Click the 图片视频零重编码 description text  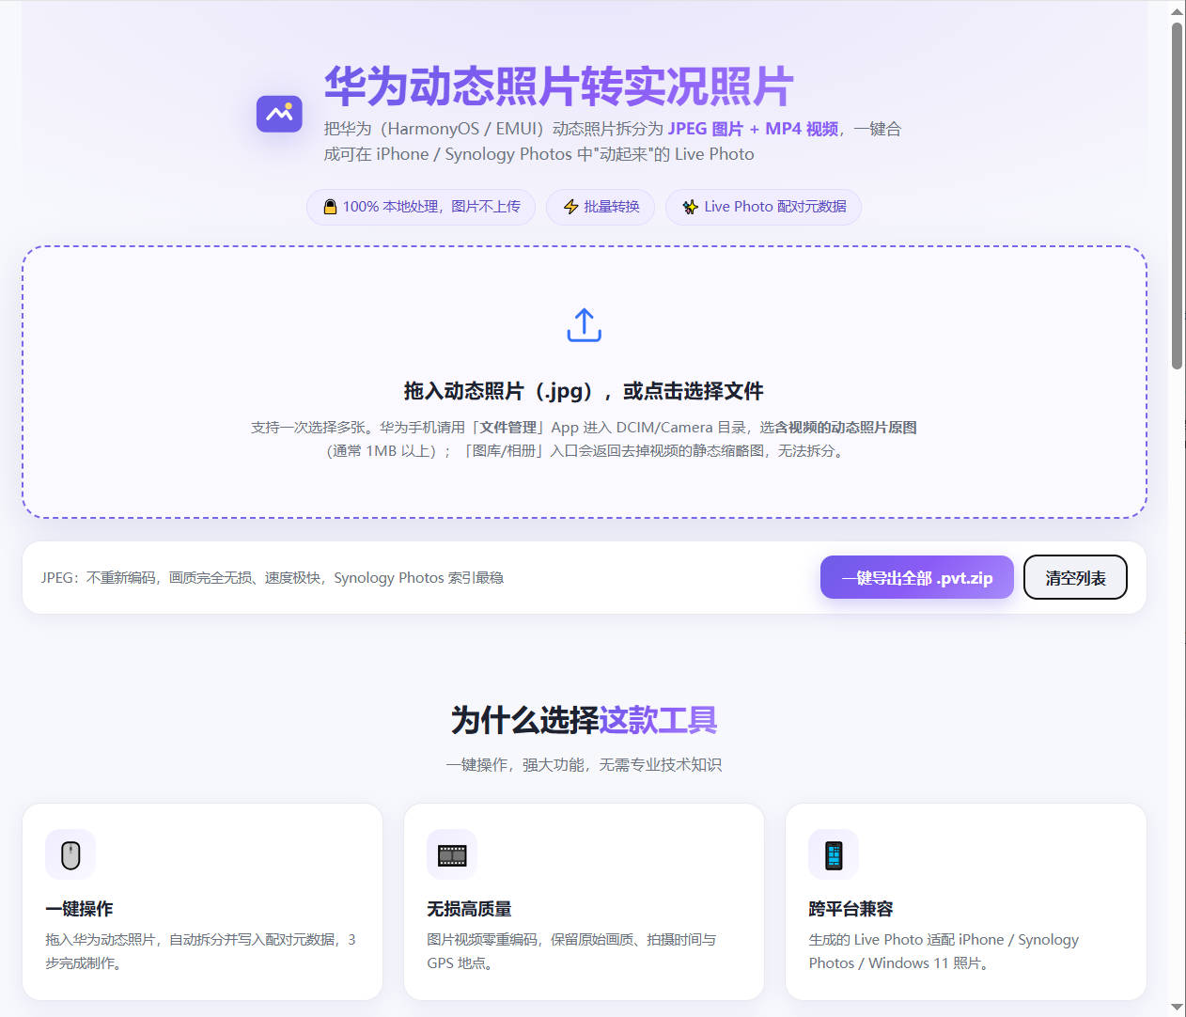pyautogui.click(x=571, y=951)
